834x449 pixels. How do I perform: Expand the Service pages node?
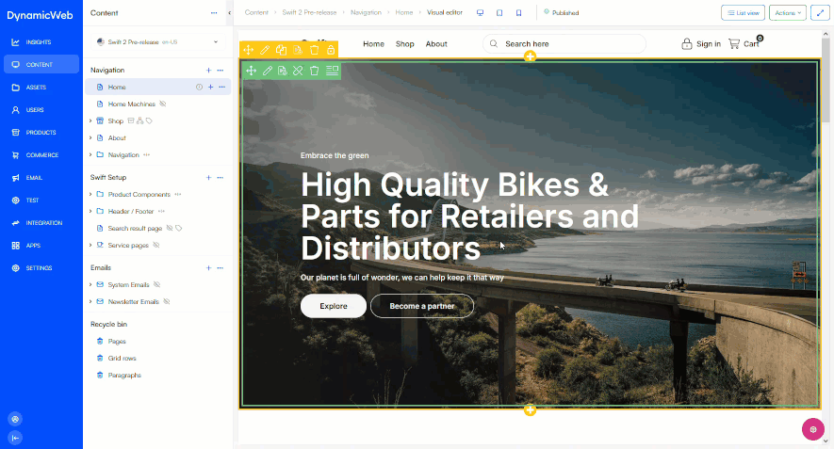(x=90, y=246)
